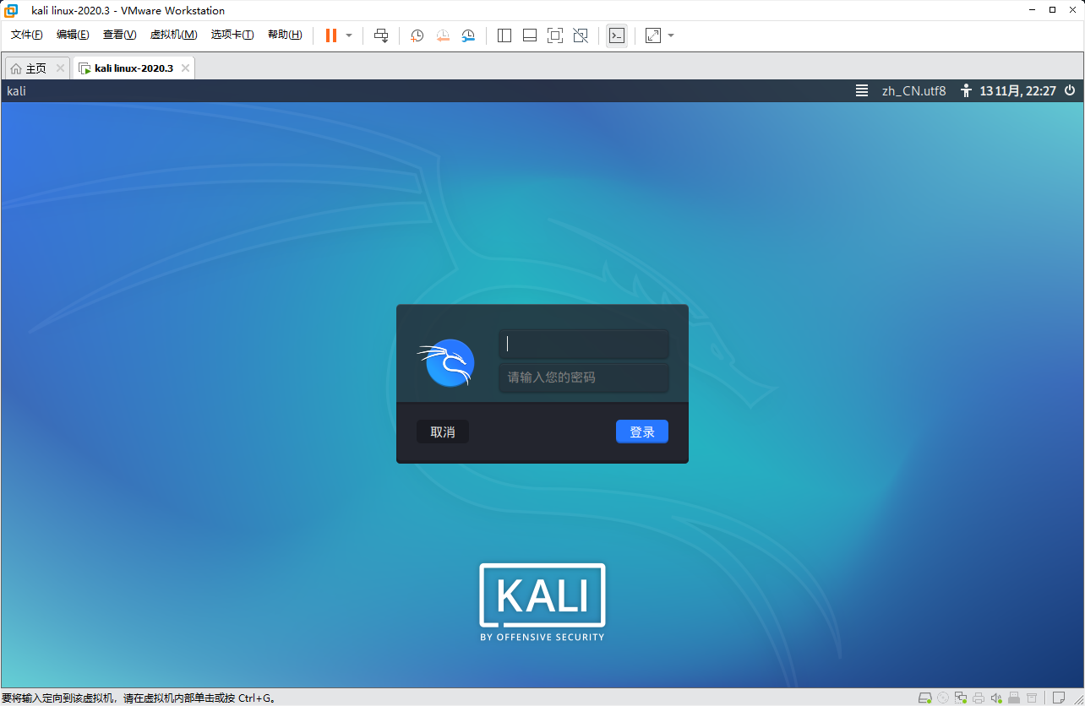This screenshot has width=1085, height=706.
Task: Toggle the library sidebar view icon
Action: 504,35
